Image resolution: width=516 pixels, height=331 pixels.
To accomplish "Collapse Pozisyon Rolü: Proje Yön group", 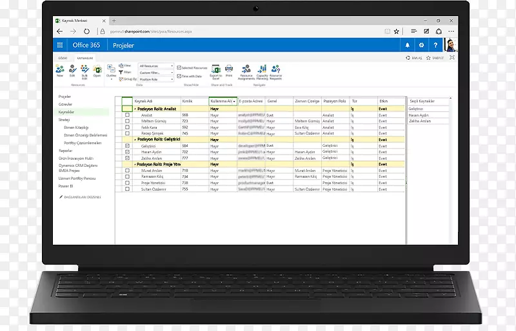I will 135,164.
